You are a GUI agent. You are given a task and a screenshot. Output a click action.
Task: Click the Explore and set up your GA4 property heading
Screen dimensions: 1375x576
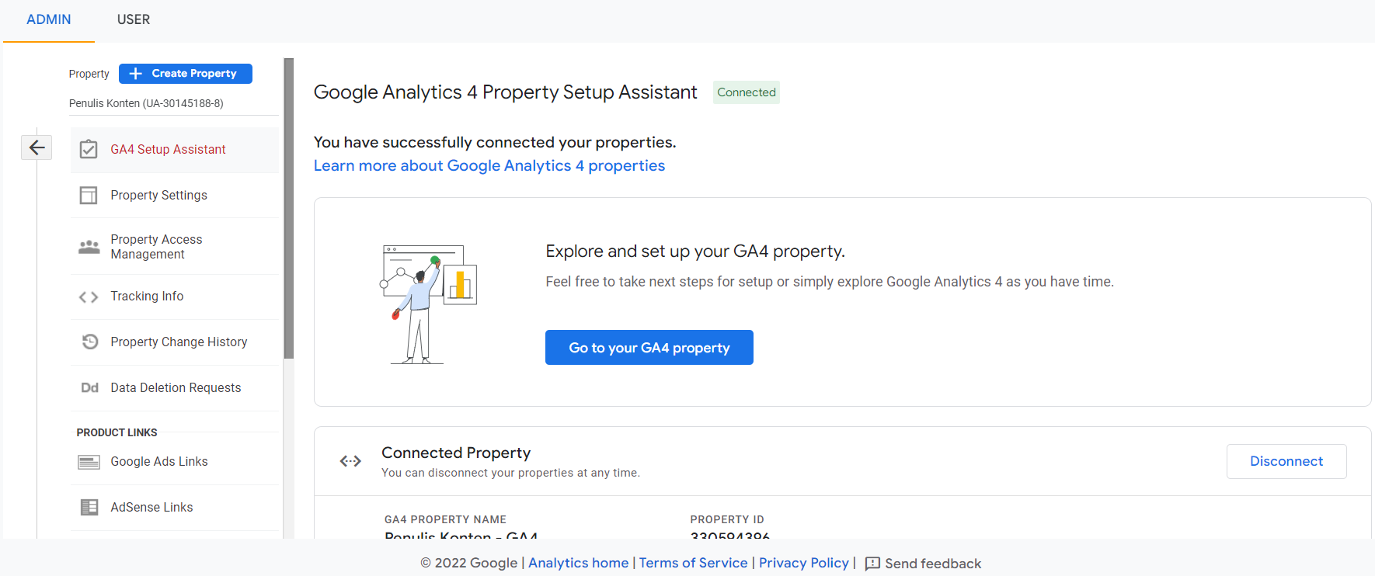click(695, 252)
